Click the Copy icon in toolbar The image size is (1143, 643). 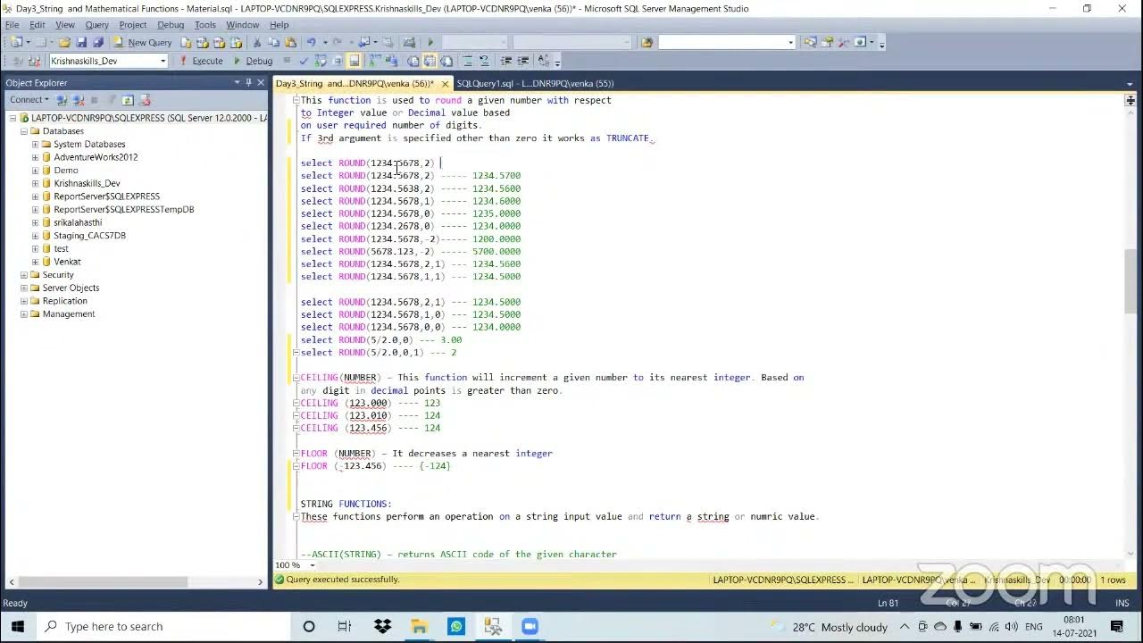point(273,42)
